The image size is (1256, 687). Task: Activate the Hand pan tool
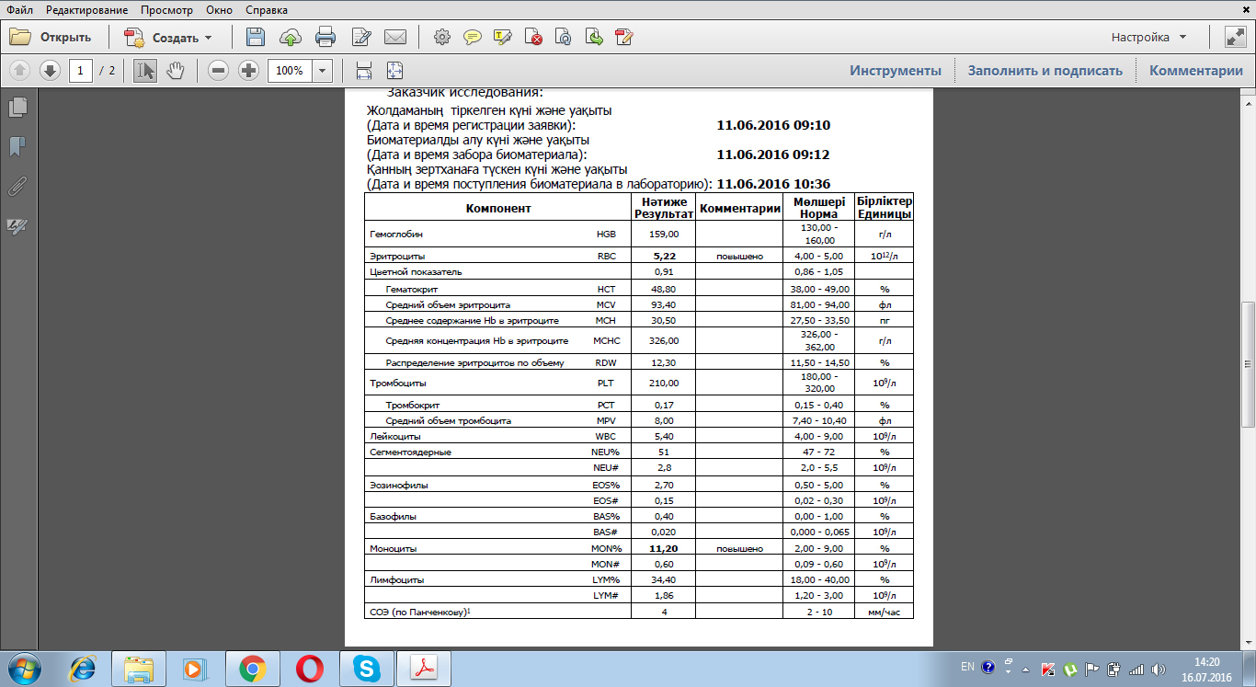click(x=175, y=71)
